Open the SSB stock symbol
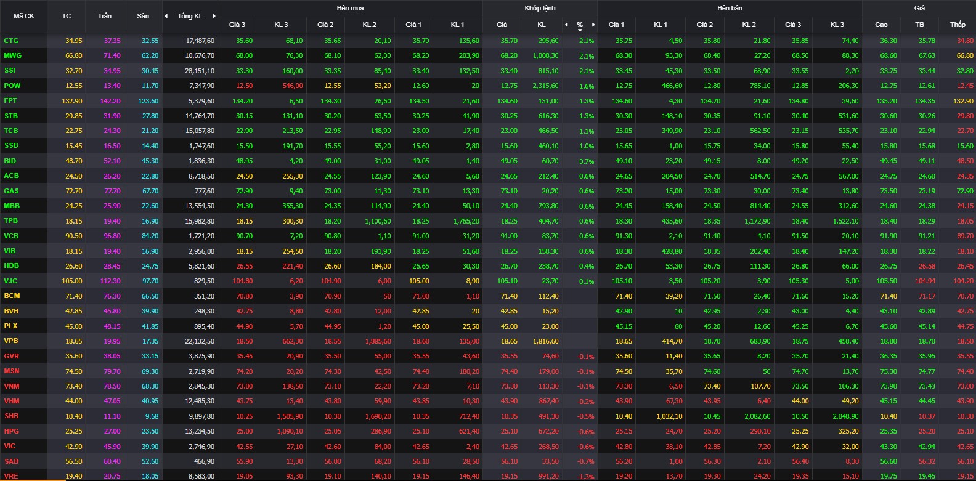The width and height of the screenshot is (976, 481). click(11, 145)
